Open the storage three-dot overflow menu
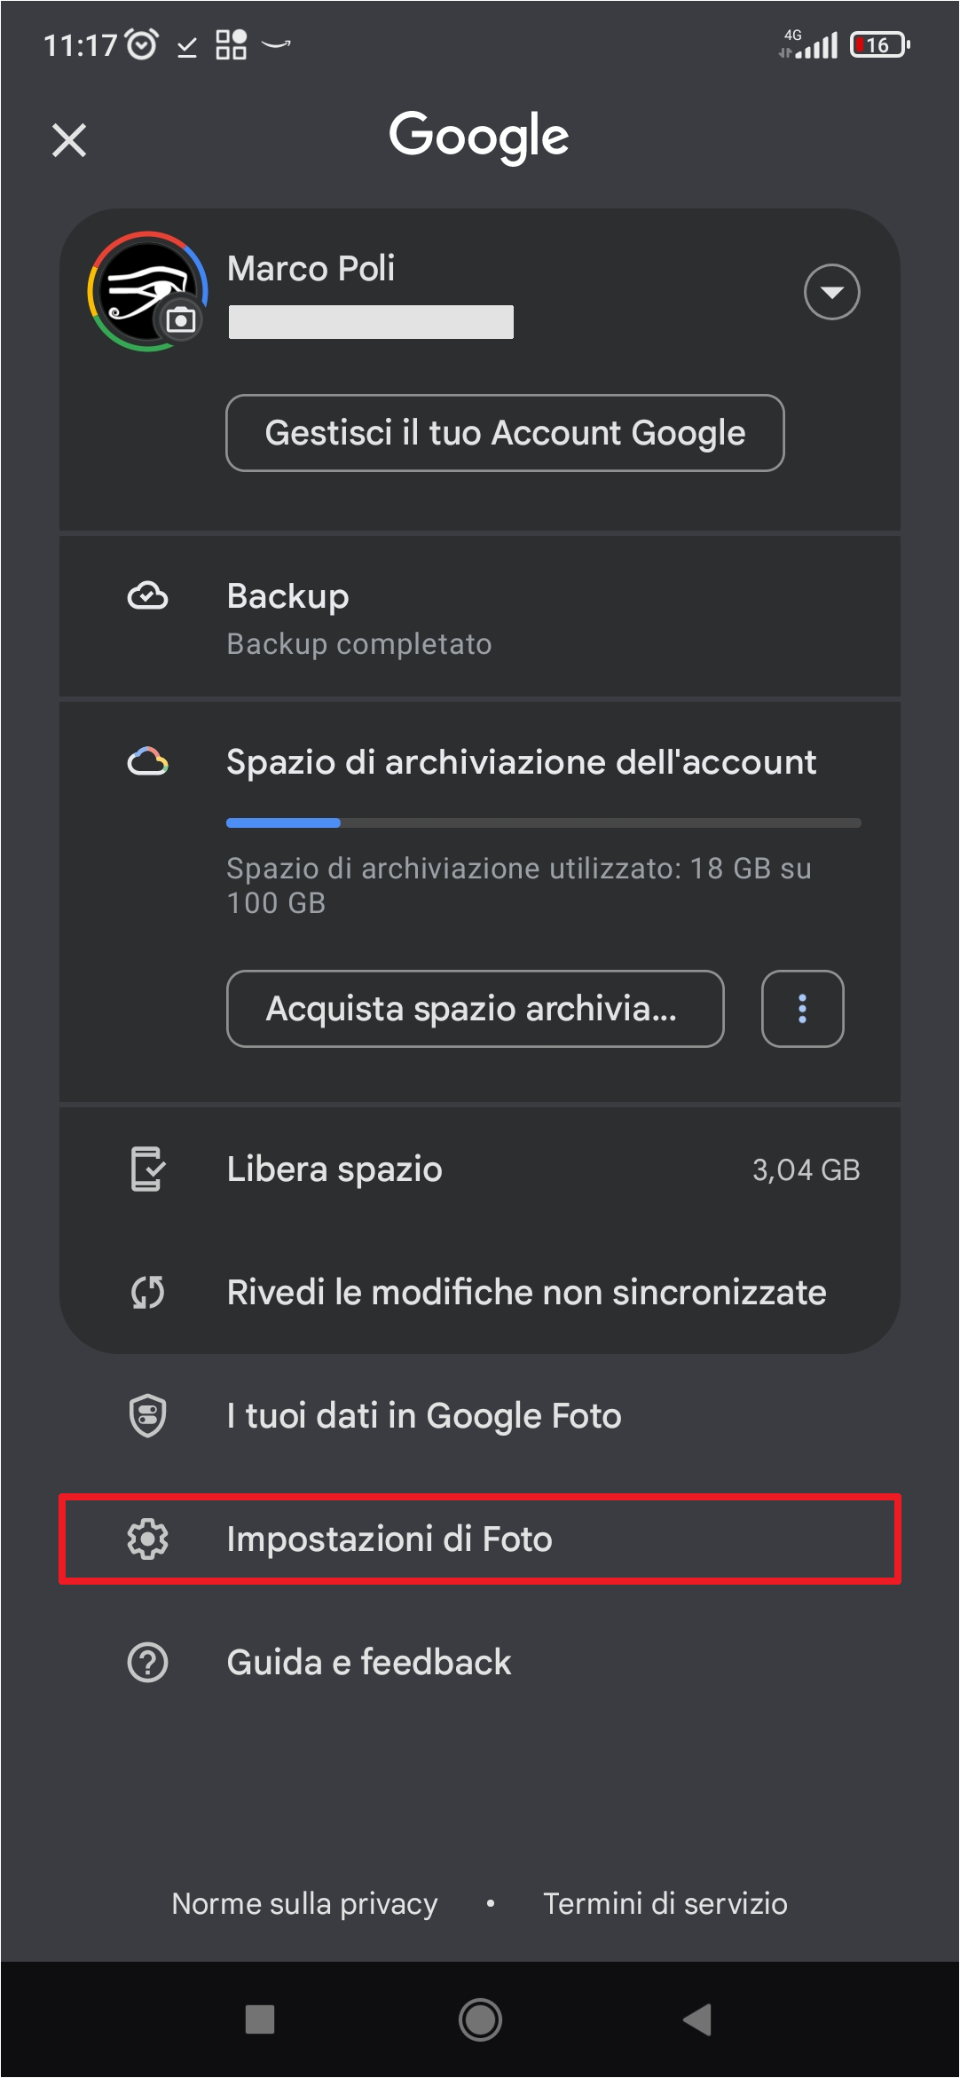This screenshot has width=960, height=2078. (x=802, y=1009)
